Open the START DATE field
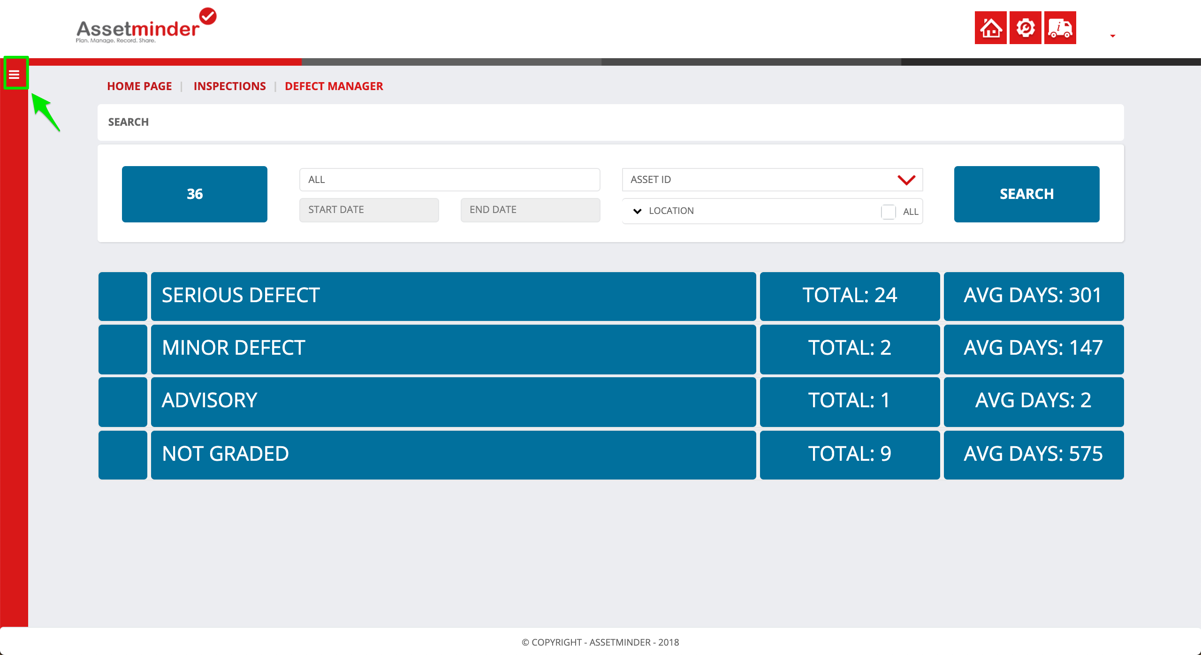 click(x=369, y=210)
